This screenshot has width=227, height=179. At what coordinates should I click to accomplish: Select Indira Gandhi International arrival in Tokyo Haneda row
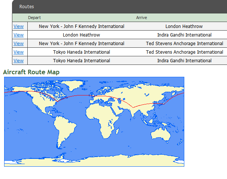coord(184,61)
